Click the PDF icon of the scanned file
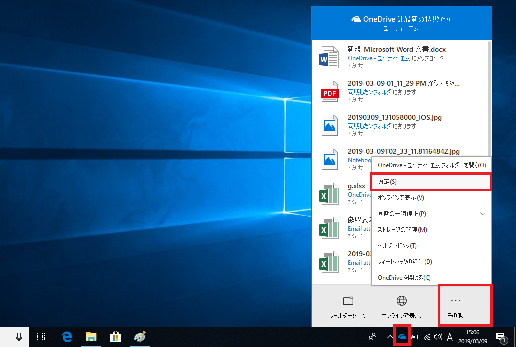Screen dimensions: 516x347 330,91
